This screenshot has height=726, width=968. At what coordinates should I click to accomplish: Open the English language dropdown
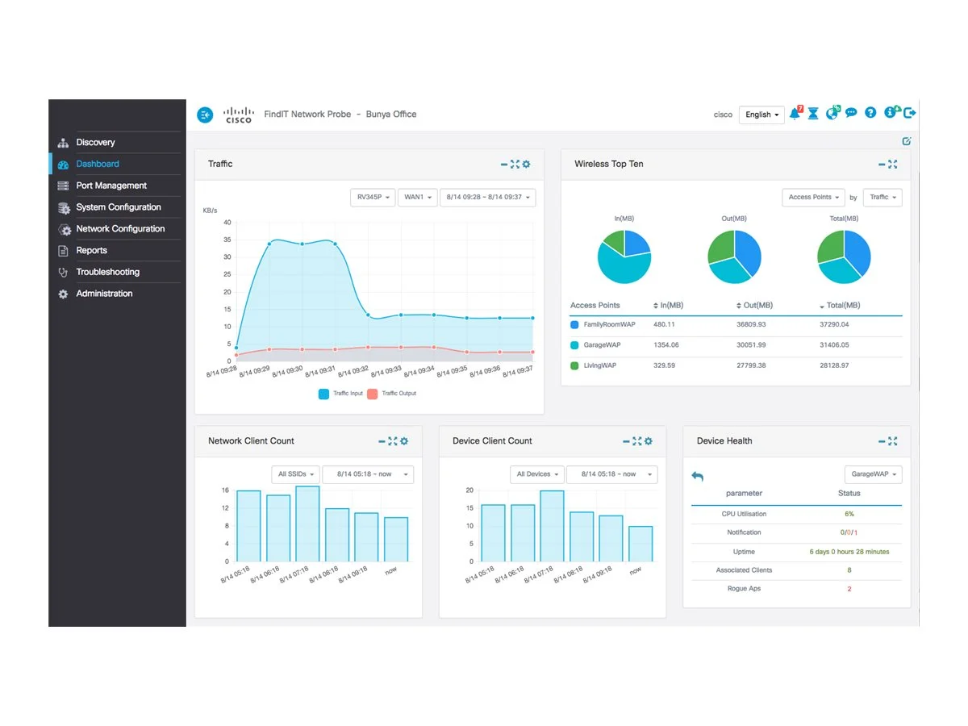click(761, 115)
